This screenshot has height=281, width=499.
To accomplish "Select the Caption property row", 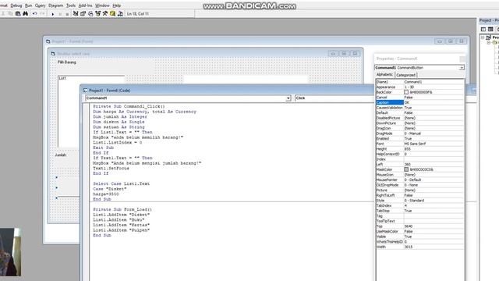I will coord(419,102).
